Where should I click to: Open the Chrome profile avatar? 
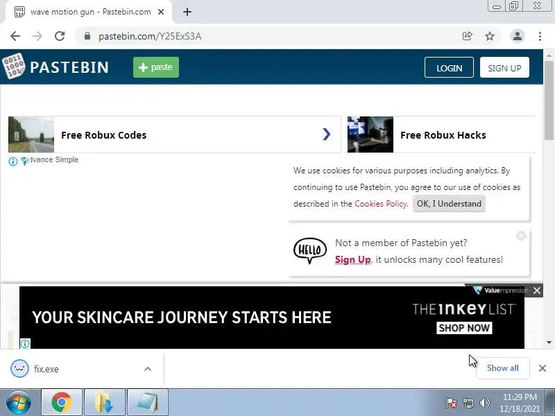coord(517,36)
